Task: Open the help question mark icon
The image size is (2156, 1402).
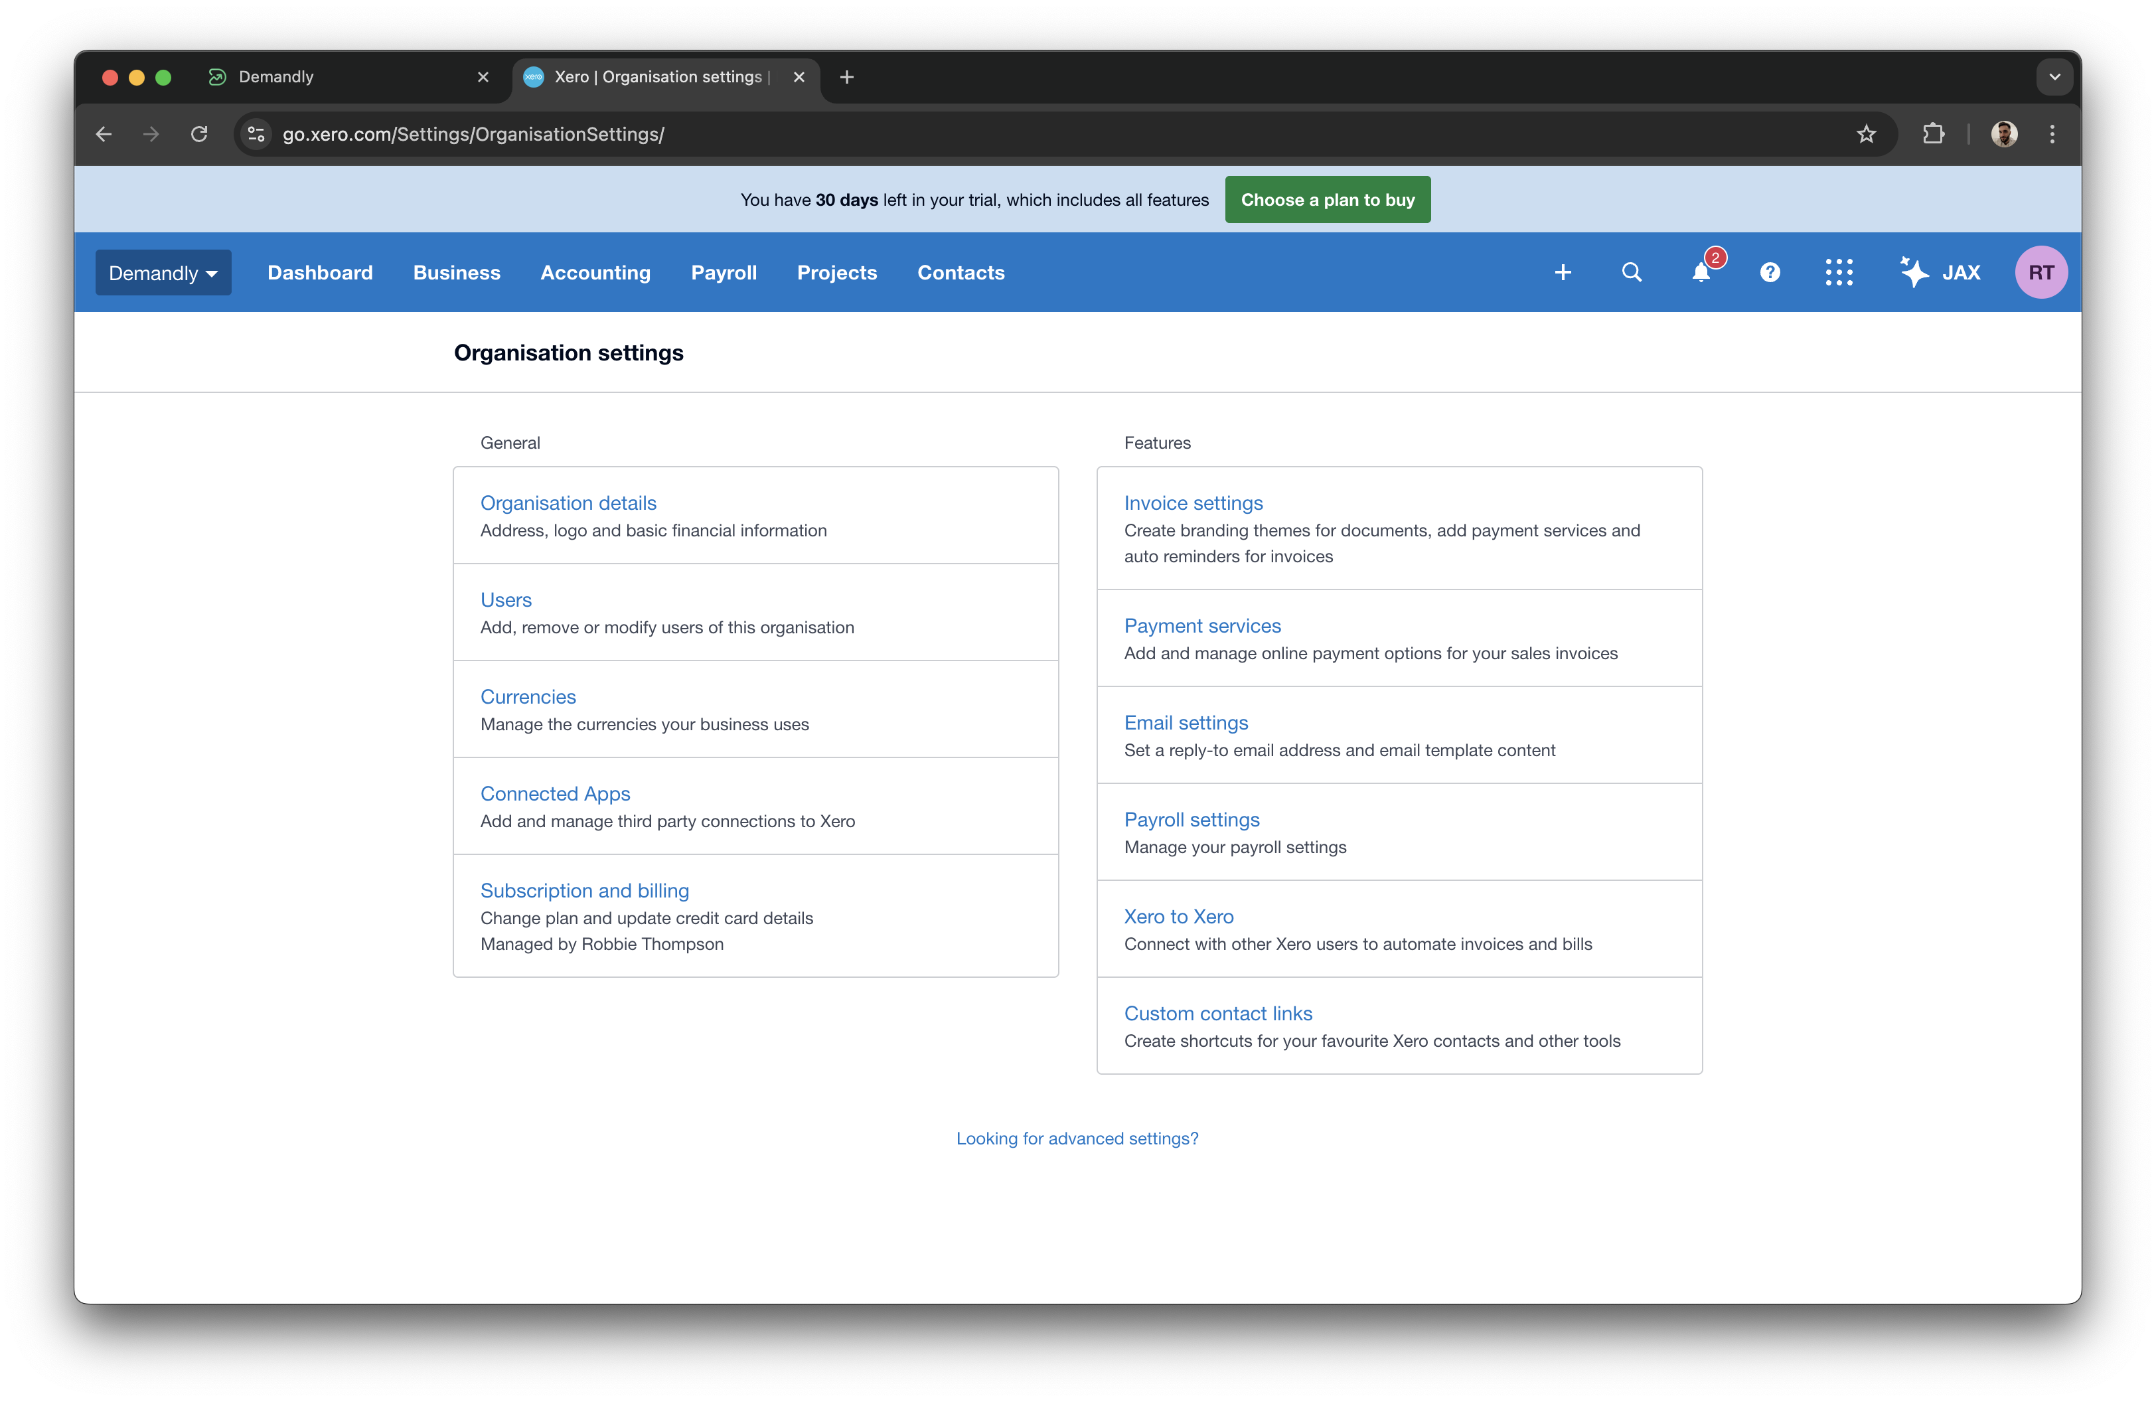Action: pyautogui.click(x=1770, y=272)
